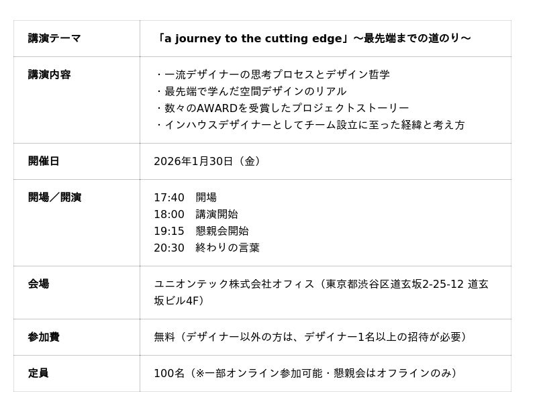Select the 一流デザイナーの思考プロセス bullet line
Viewport: 537px width, 412px height.
(x=272, y=74)
